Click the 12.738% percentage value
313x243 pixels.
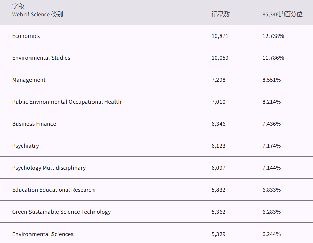(273, 36)
